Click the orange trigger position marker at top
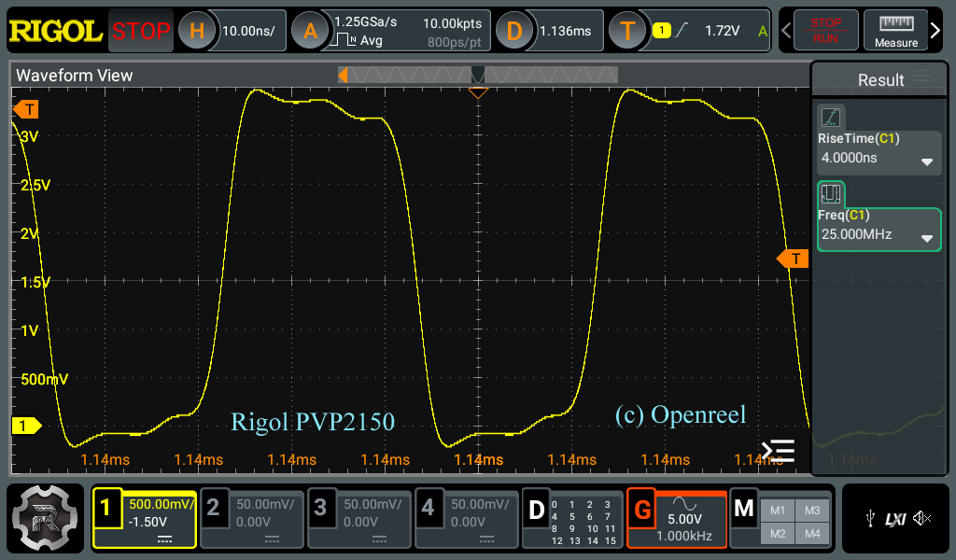Screen dimensions: 956x560 478,93
